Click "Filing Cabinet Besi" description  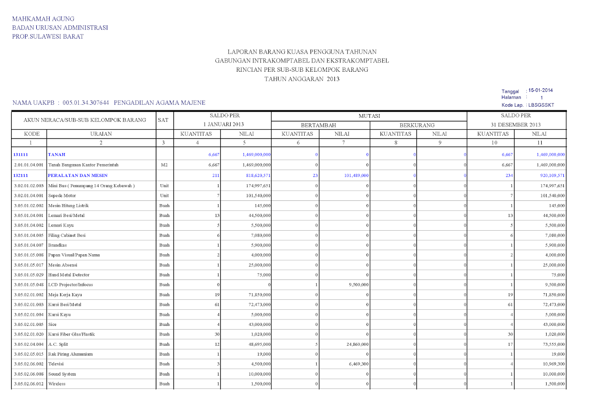pyautogui.click(x=67, y=235)
